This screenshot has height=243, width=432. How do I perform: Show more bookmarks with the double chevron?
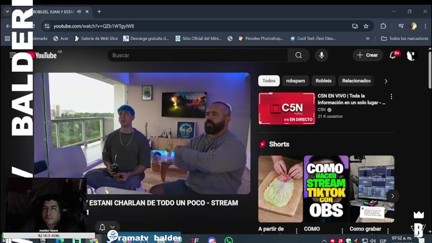point(368,38)
